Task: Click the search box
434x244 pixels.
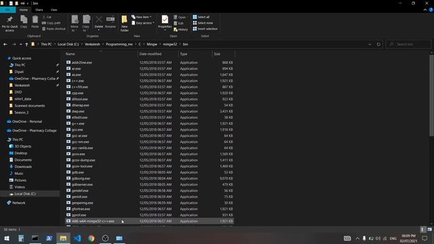Action: click(408, 44)
